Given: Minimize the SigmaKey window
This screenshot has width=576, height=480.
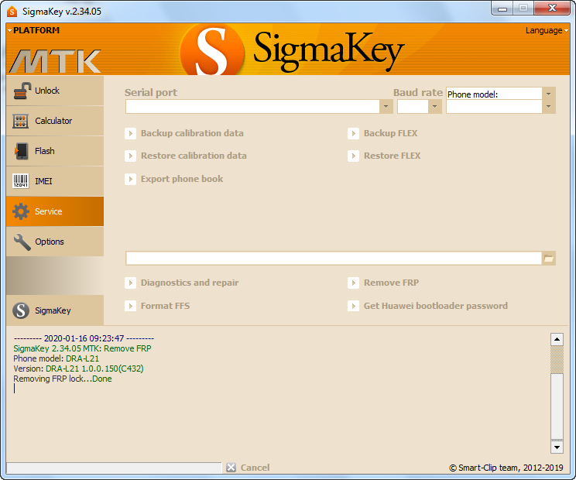Looking at the screenshot, I should coord(502,9).
